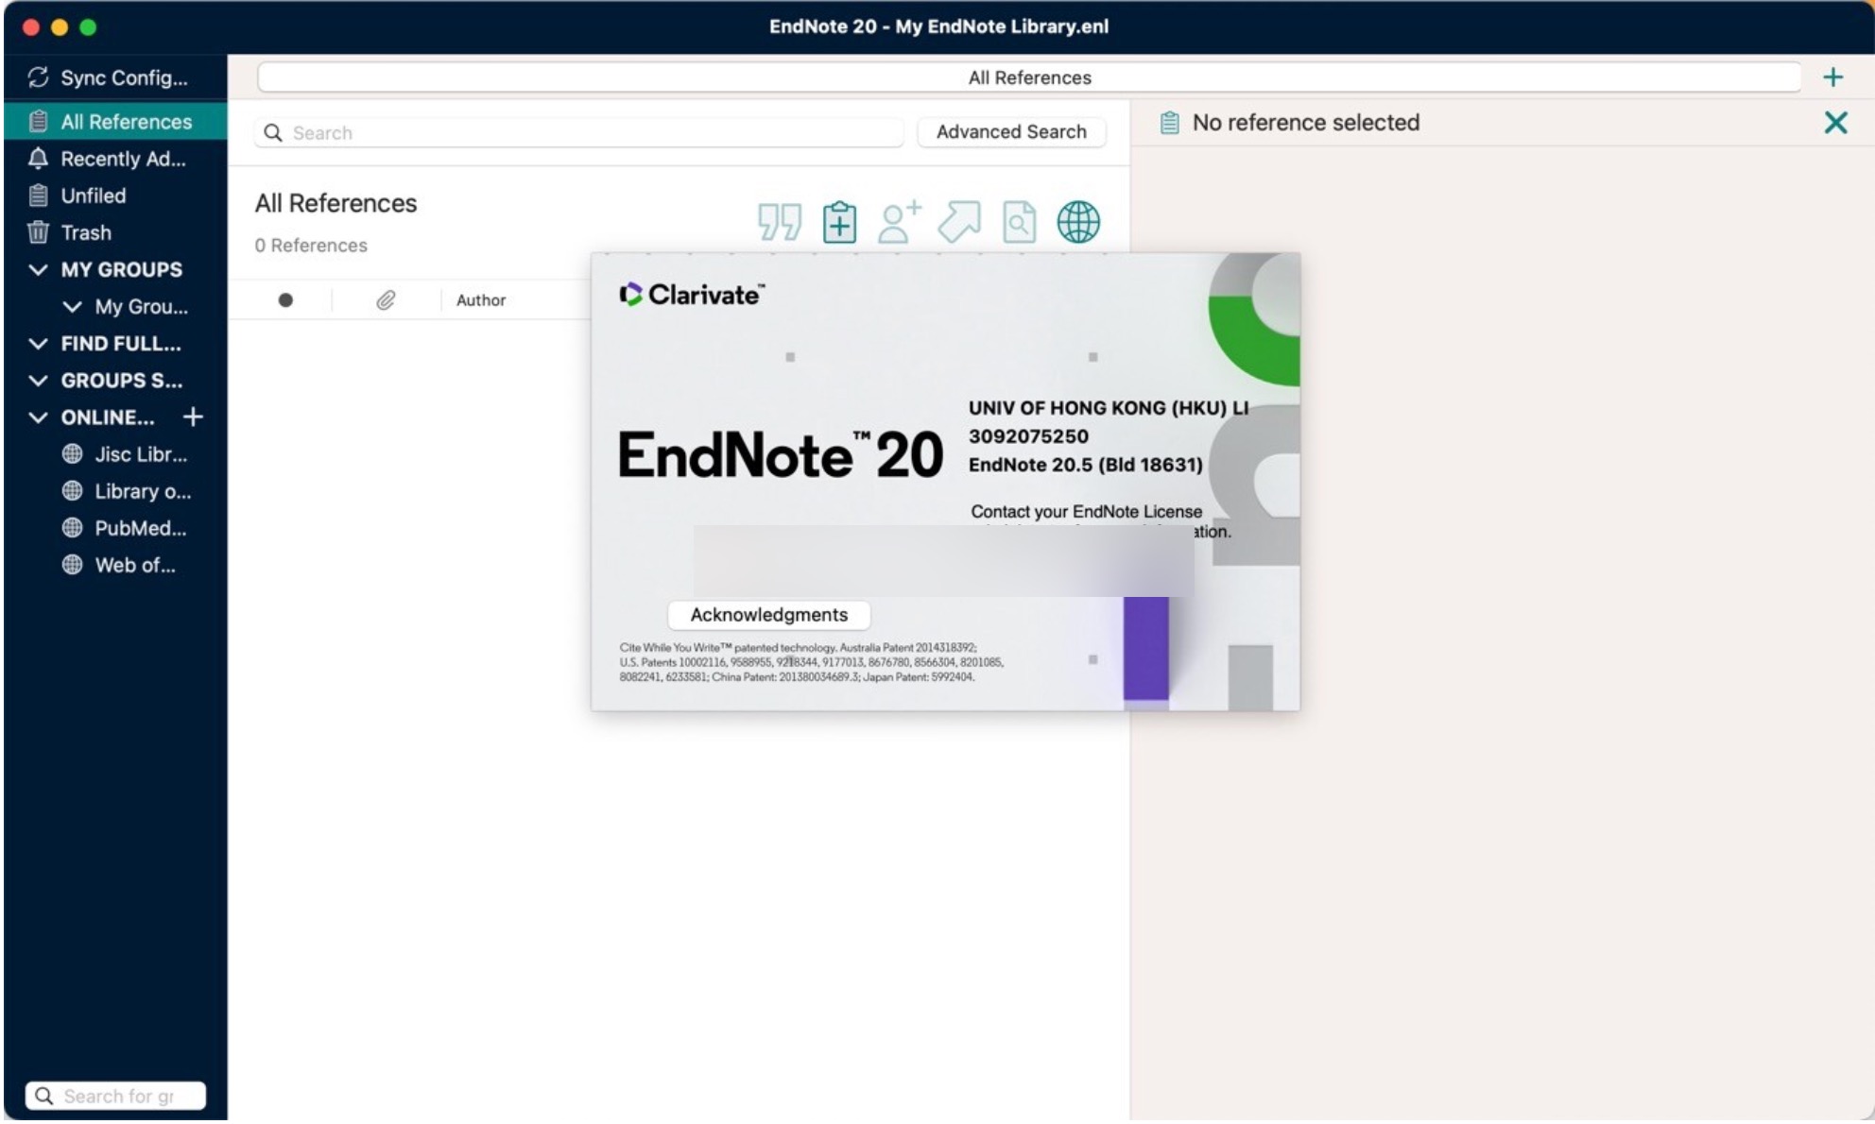Click inside the Search references field
Image resolution: width=1875 pixels, height=1124 pixels.
576,132
